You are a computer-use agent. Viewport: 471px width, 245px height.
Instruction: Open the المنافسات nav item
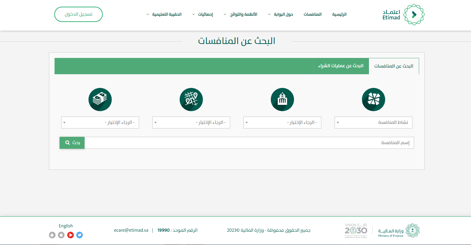tap(313, 14)
